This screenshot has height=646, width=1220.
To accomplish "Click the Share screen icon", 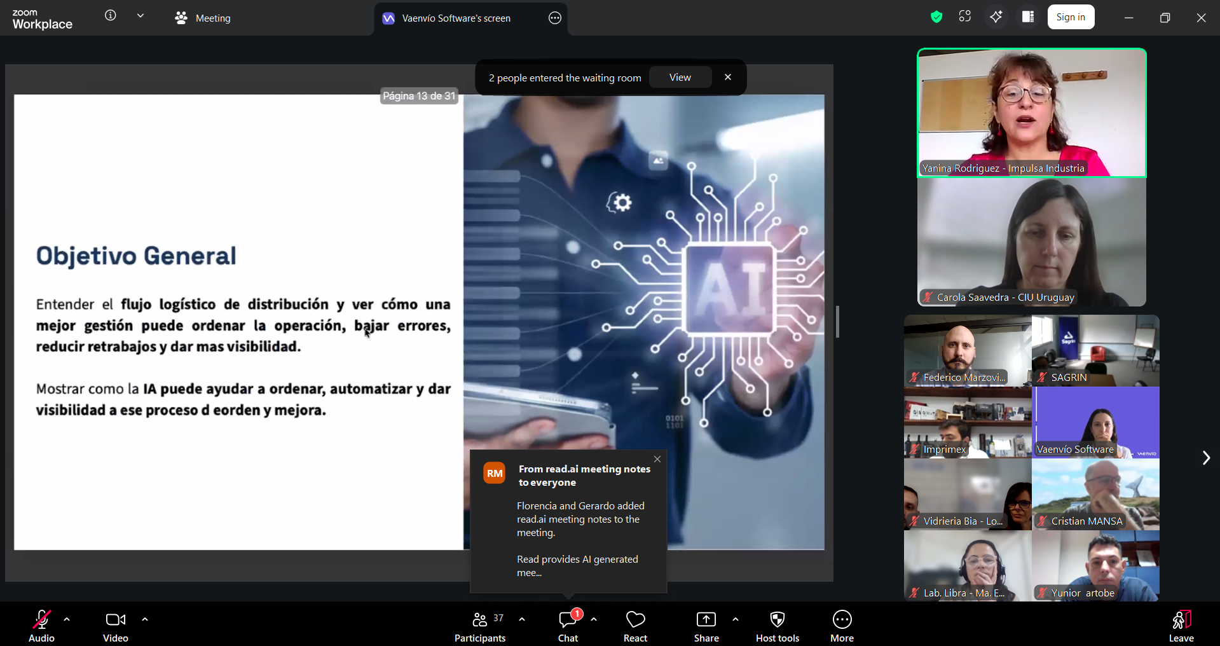I will coord(706,626).
